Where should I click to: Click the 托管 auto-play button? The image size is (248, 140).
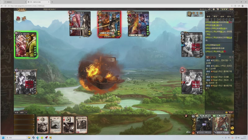tap(16, 112)
